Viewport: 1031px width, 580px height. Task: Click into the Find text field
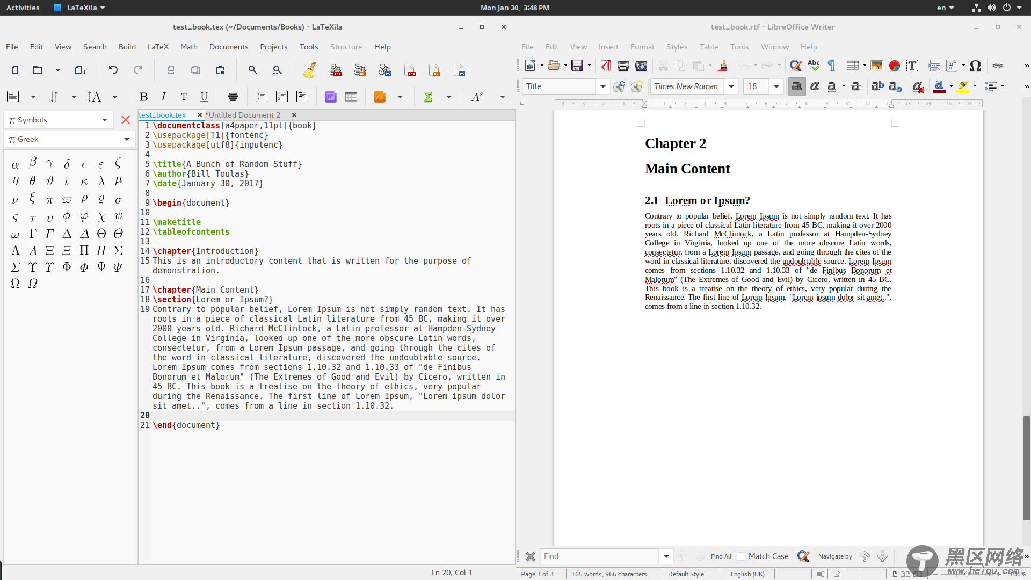(599, 556)
